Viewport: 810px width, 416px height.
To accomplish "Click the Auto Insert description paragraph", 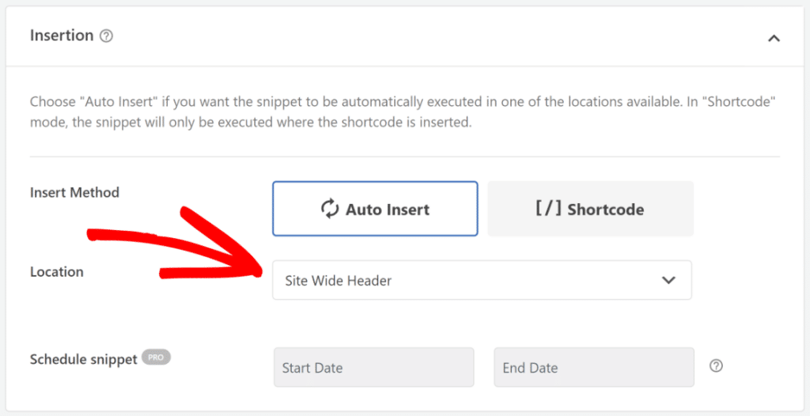I will coord(403,112).
